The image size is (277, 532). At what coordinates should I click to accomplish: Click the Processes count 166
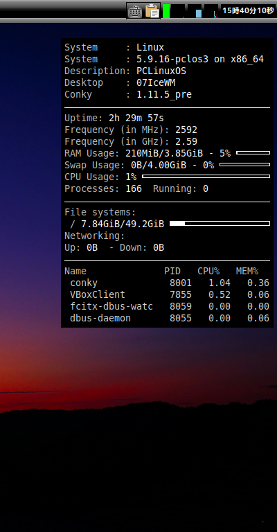coord(134,188)
